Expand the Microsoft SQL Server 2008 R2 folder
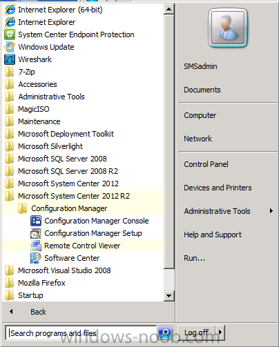Viewport: 279px width, 347px height. click(83, 171)
